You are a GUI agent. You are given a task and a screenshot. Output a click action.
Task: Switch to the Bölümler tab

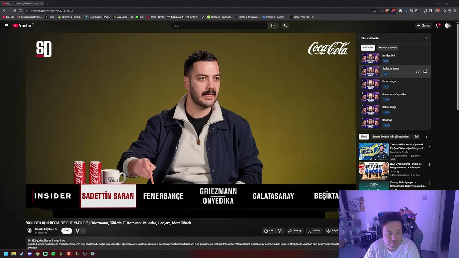368,47
